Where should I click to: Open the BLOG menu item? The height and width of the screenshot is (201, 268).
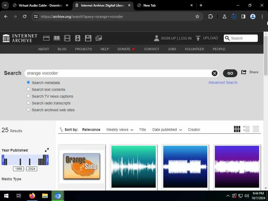click(62, 49)
